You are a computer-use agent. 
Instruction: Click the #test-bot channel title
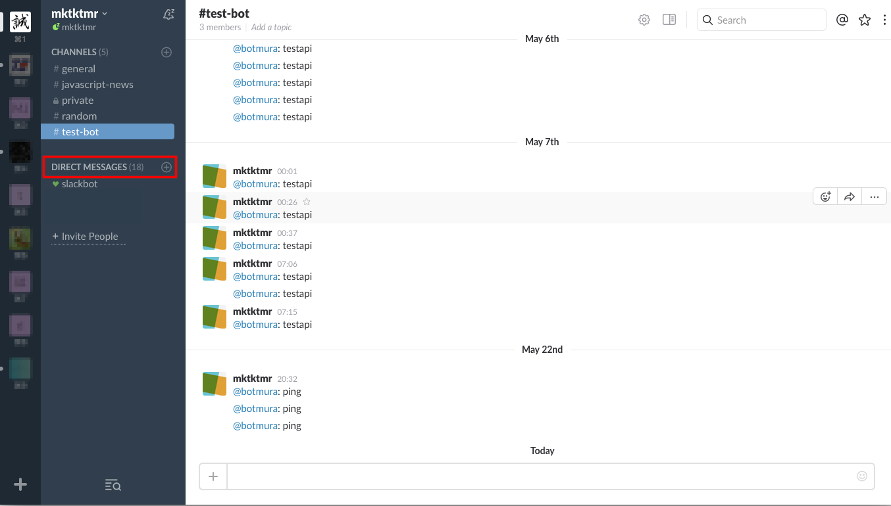click(224, 13)
